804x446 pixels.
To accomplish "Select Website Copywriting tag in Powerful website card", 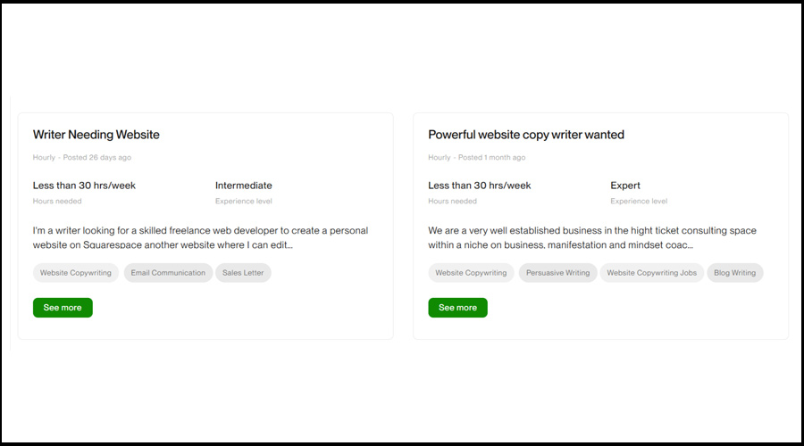I will pyautogui.click(x=471, y=273).
